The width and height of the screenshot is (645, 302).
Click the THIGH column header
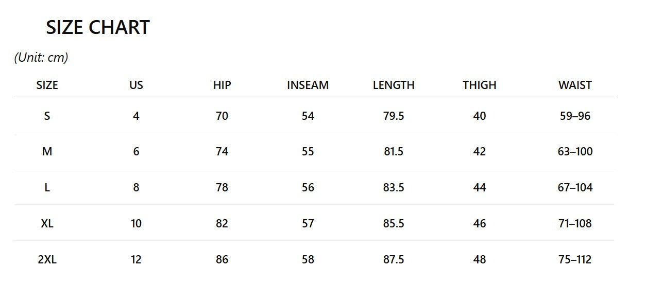pyautogui.click(x=479, y=85)
